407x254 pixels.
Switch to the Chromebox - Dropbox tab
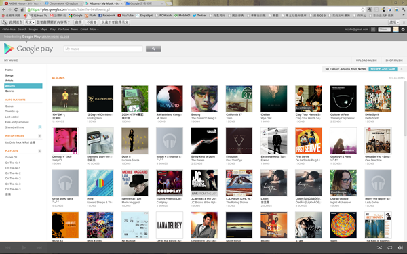pyautogui.click(x=63, y=3)
